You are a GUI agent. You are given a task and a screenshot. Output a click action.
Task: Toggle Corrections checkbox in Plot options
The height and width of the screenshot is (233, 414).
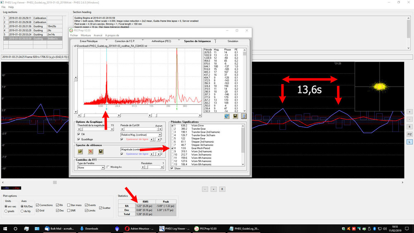[x=38, y=205]
